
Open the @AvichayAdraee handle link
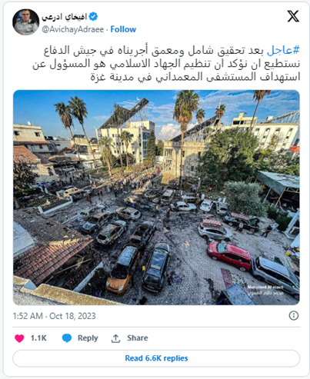(x=72, y=29)
